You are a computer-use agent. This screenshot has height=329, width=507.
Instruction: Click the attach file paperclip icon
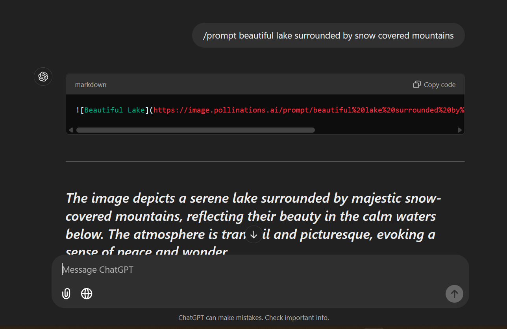66,294
